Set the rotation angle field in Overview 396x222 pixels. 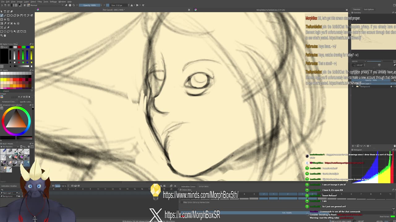tap(359, 65)
